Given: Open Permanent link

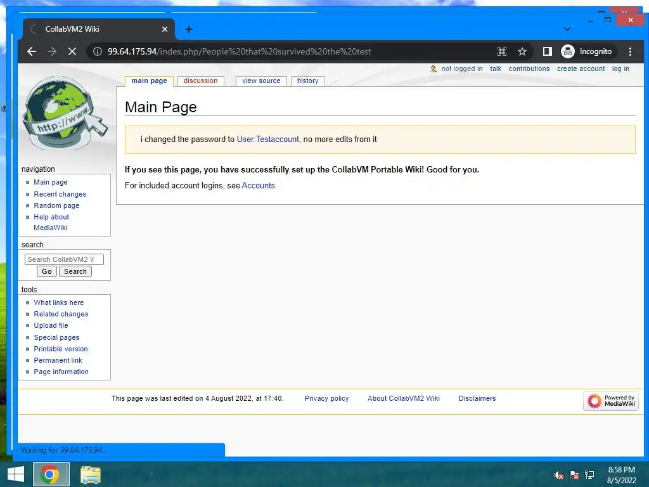Looking at the screenshot, I should click(x=58, y=360).
